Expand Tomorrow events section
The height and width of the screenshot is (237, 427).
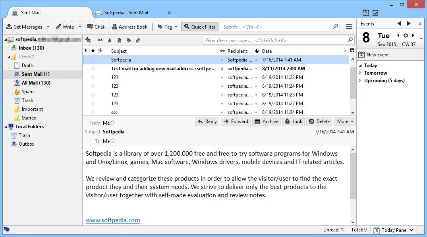click(360, 73)
